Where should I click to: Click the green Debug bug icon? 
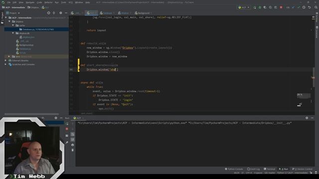click(260, 7)
